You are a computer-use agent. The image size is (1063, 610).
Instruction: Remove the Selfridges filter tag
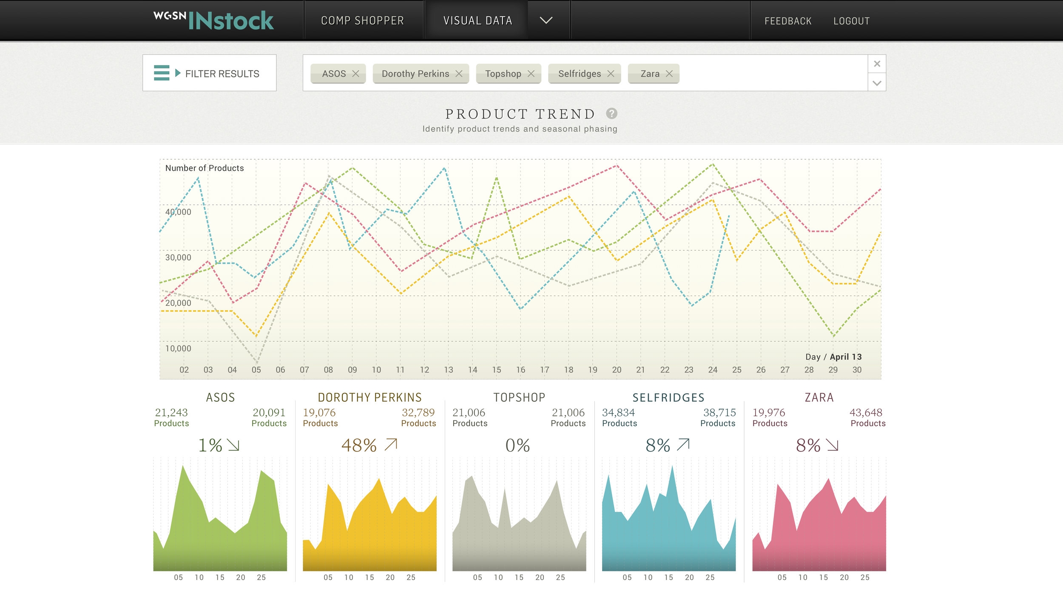[x=611, y=74]
